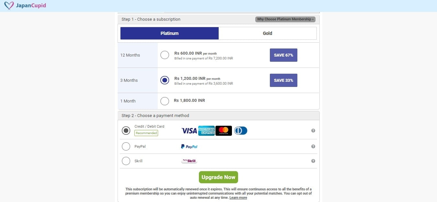The width and height of the screenshot is (437, 202).
Task: Click the American Express card icon
Action: tap(206, 131)
